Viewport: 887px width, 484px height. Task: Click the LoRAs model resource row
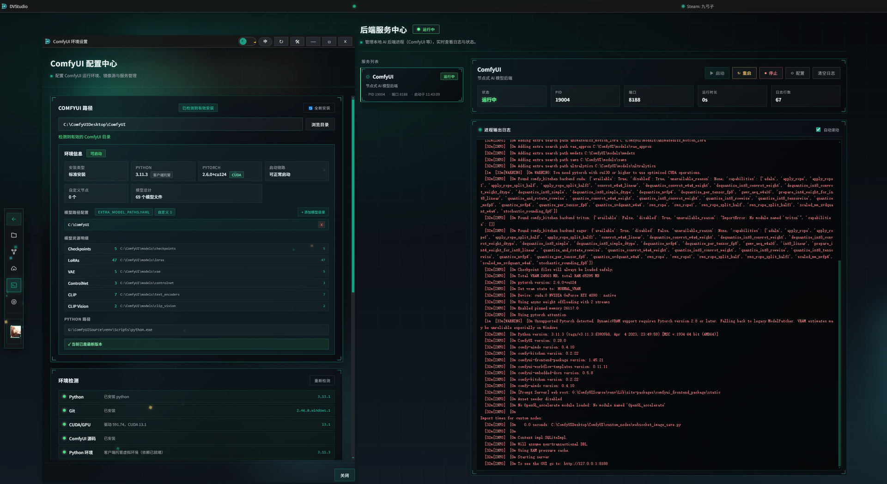click(x=196, y=260)
